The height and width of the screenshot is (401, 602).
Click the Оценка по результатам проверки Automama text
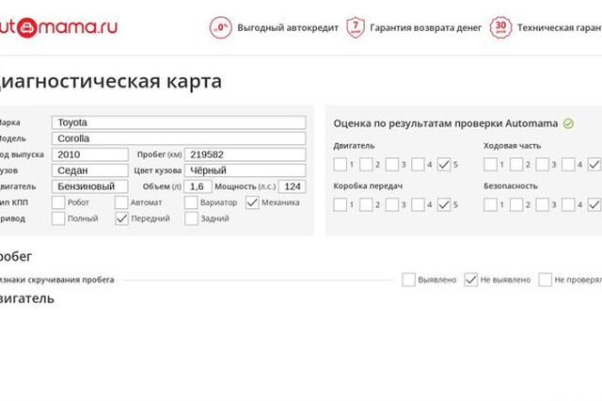point(445,123)
